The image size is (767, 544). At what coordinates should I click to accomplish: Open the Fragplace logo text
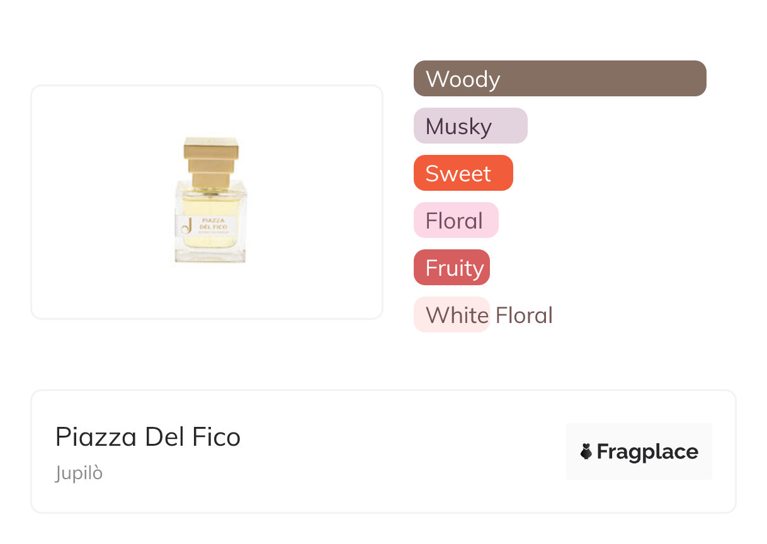pos(647,451)
